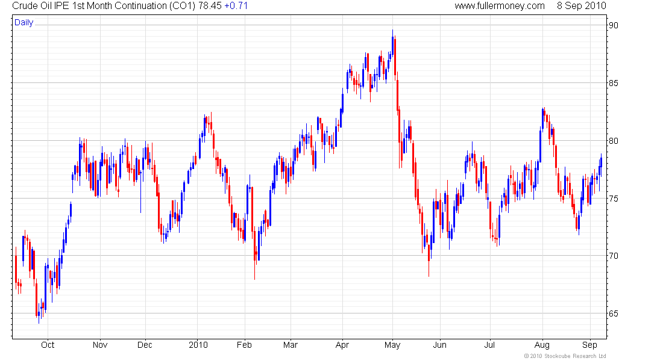663x361 pixels.
Task: Click the 70 price axis label
Action: 613,256
